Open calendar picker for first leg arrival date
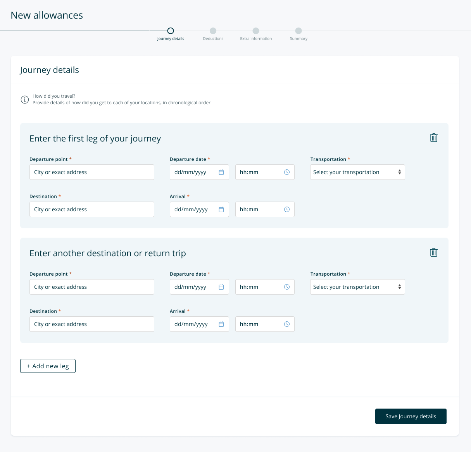Viewport: 471px width, 452px height. (x=221, y=209)
